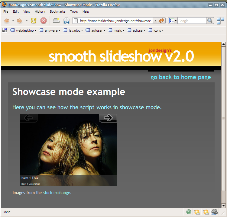Click the 'Showcase mode example' heading

tap(69, 92)
